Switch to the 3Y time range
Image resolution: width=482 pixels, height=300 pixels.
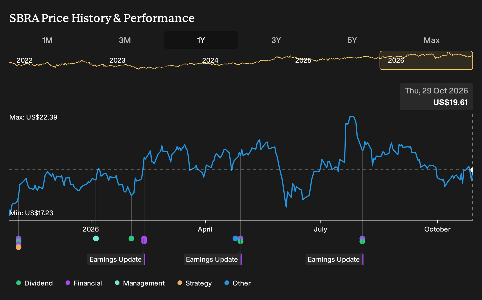coord(276,40)
